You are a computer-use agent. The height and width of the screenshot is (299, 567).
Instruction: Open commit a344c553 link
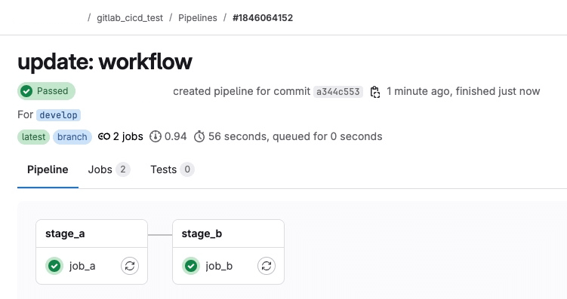click(338, 92)
